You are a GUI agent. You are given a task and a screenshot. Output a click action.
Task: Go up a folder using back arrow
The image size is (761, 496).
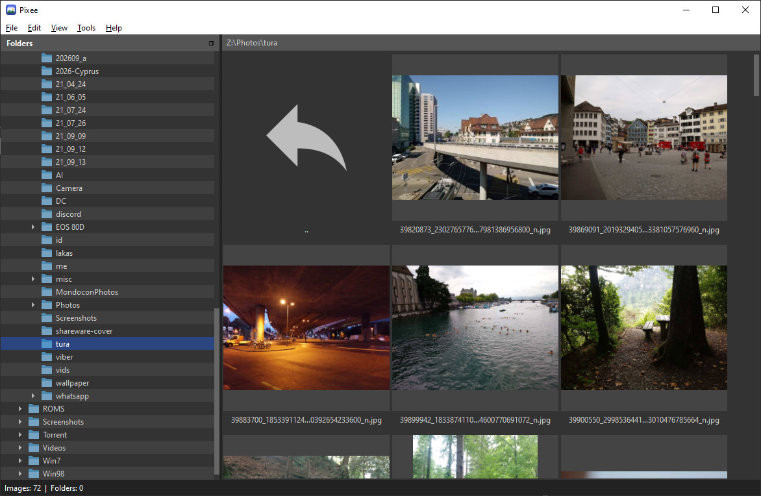click(306, 138)
